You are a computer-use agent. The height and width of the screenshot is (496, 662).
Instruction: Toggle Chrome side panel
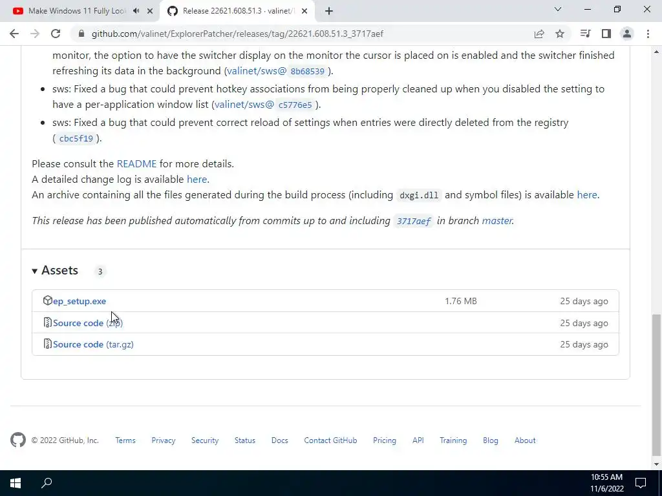[x=606, y=34]
